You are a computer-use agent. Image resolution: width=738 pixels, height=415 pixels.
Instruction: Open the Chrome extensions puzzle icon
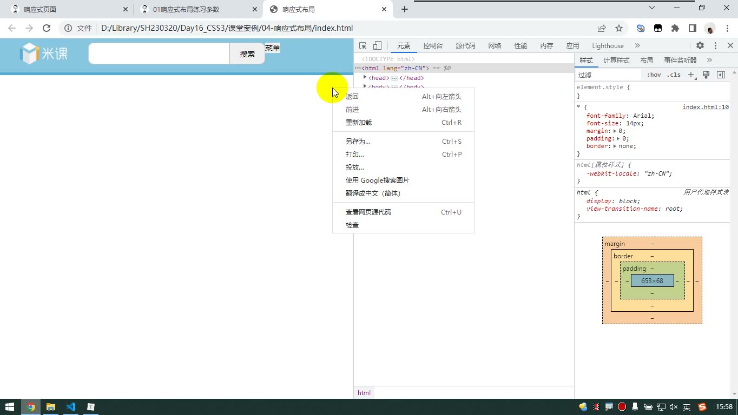[675, 28]
